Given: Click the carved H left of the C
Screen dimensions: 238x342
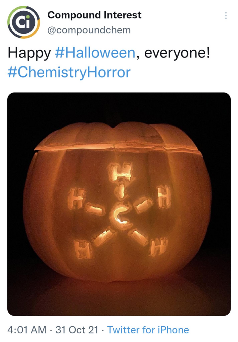Looking at the screenshot, I should tap(75, 198).
